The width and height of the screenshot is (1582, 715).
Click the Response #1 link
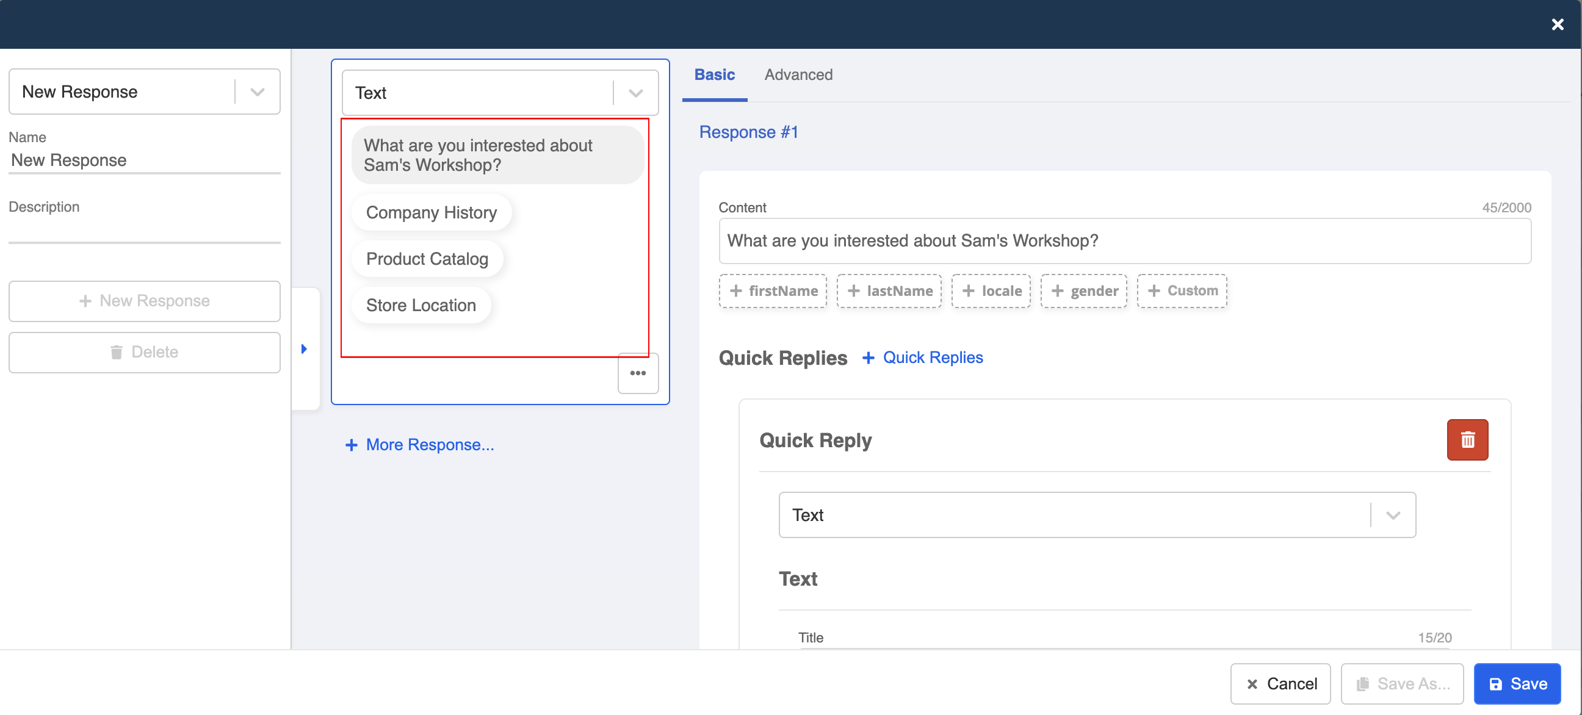point(748,132)
